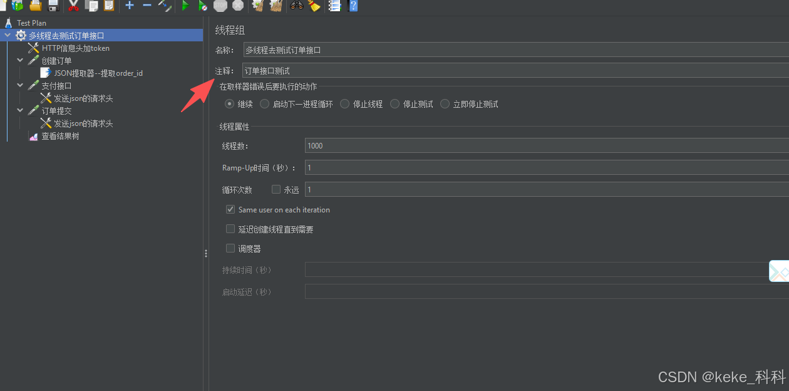Viewport: 789px width, 391px height.
Task: Select the 支付接口 sampler in tree
Action: pos(56,86)
